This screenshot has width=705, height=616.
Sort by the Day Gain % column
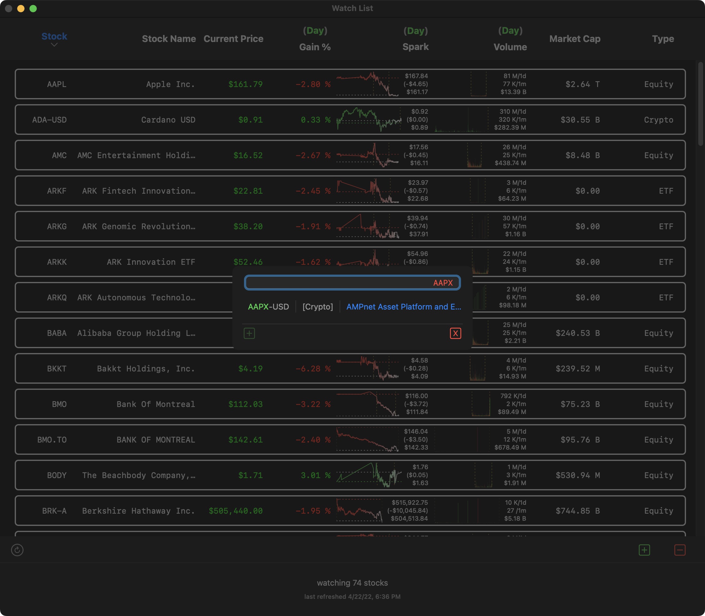[315, 39]
